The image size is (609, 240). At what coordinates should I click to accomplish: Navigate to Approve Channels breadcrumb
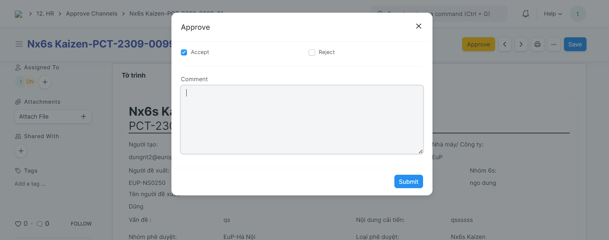point(92,14)
